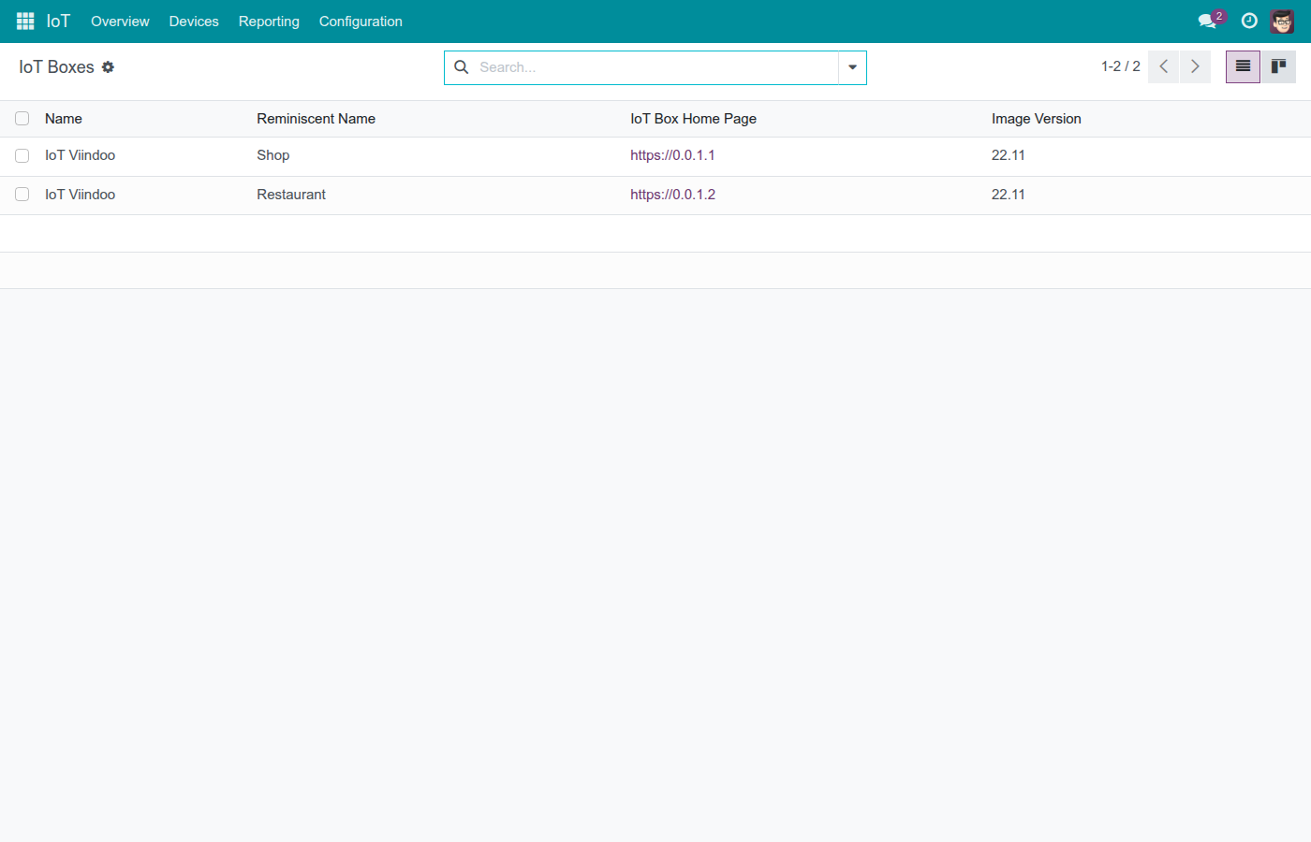The height and width of the screenshot is (842, 1311).
Task: Open the Configuration menu
Action: point(361,22)
